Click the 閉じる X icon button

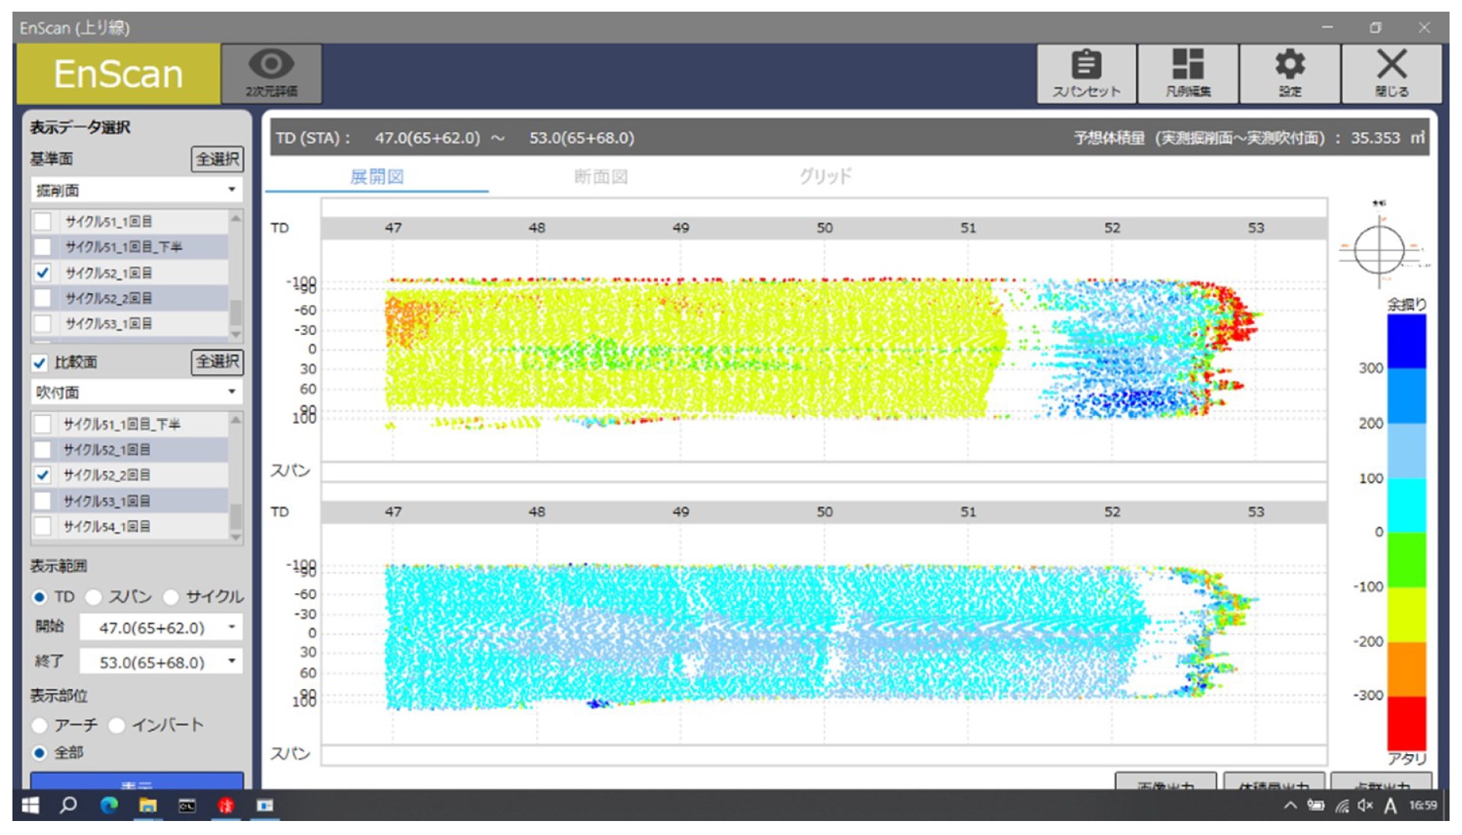point(1391,73)
